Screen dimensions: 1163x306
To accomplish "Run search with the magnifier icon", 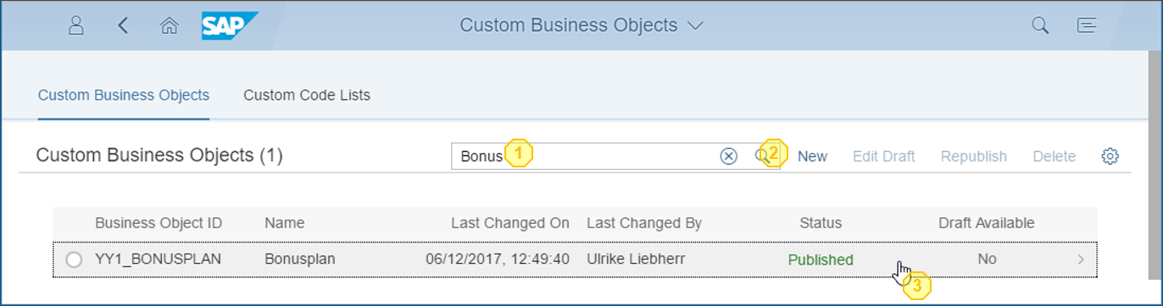I will [x=763, y=156].
